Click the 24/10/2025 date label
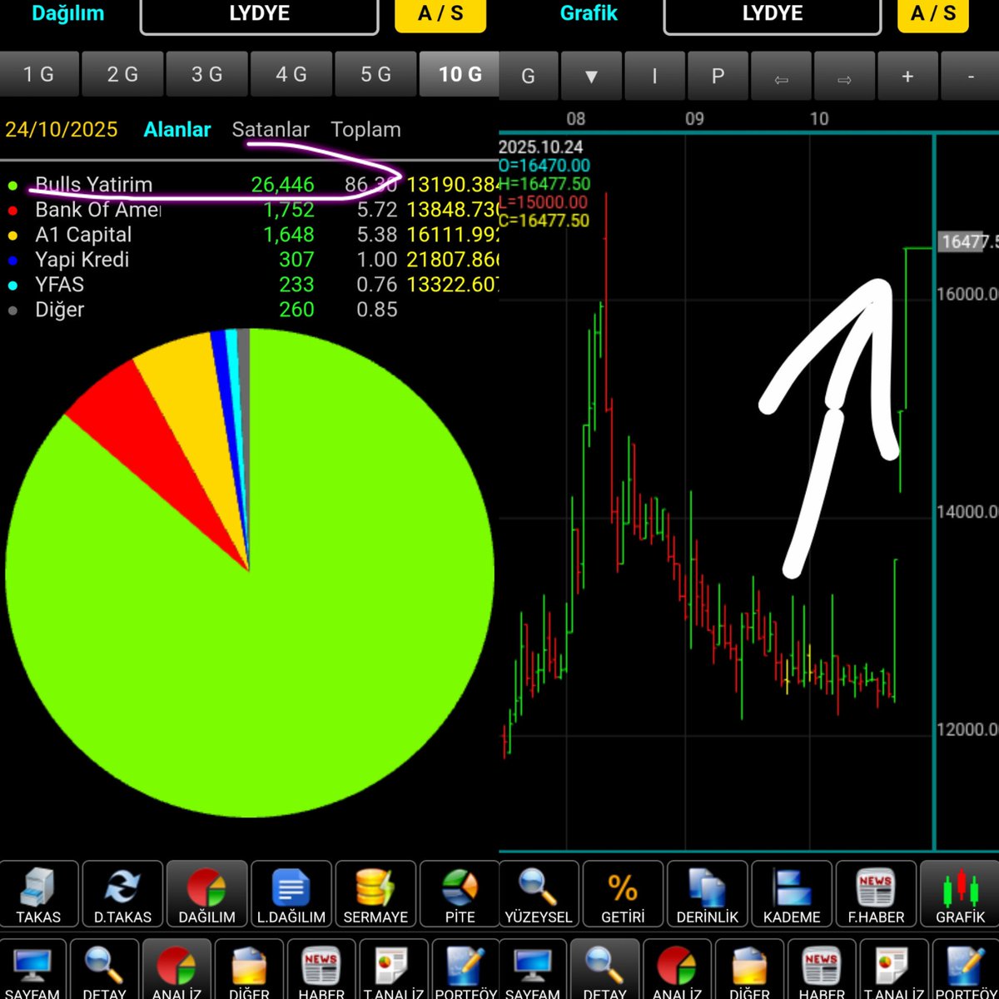This screenshot has height=999, width=999. click(x=62, y=130)
